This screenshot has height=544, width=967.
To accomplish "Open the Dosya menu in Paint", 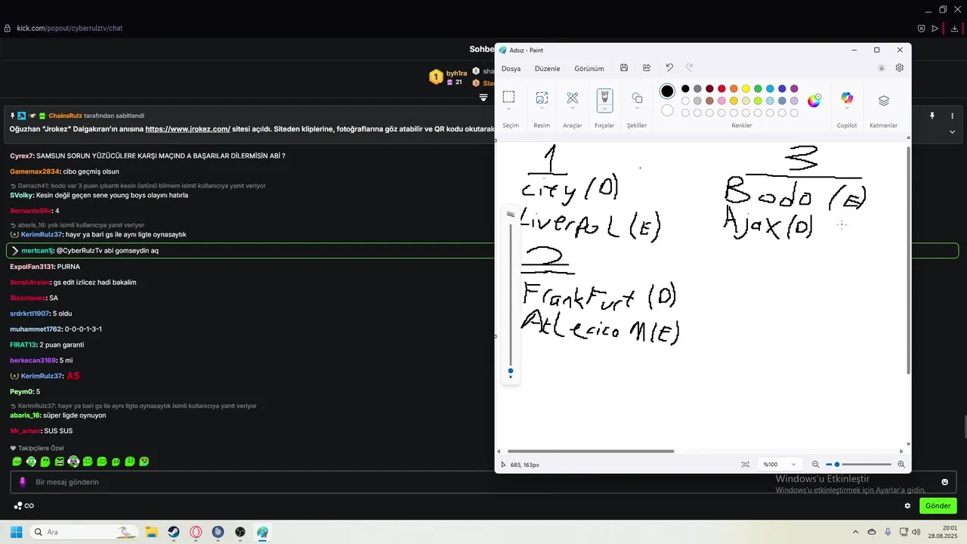I will tap(511, 69).
